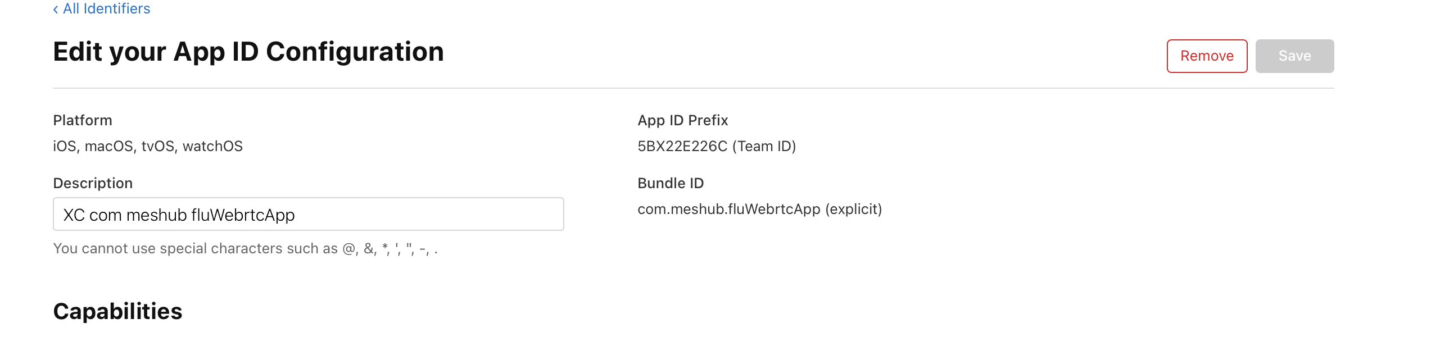Click the App ID Prefix label
This screenshot has width=1440, height=346.
pyautogui.click(x=682, y=120)
